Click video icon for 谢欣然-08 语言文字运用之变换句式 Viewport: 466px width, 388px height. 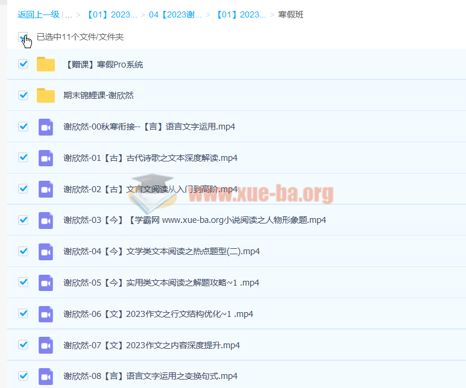coord(46,376)
